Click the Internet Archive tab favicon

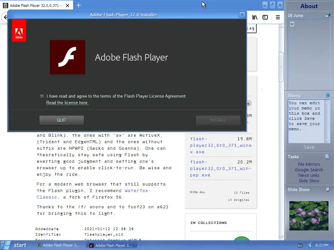(x=6, y=5)
